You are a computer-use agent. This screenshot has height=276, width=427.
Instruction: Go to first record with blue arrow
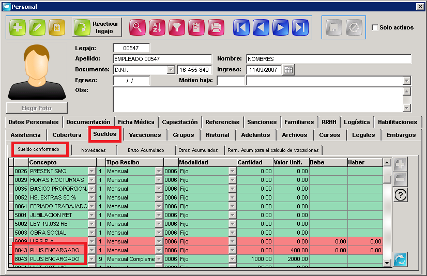(x=241, y=27)
